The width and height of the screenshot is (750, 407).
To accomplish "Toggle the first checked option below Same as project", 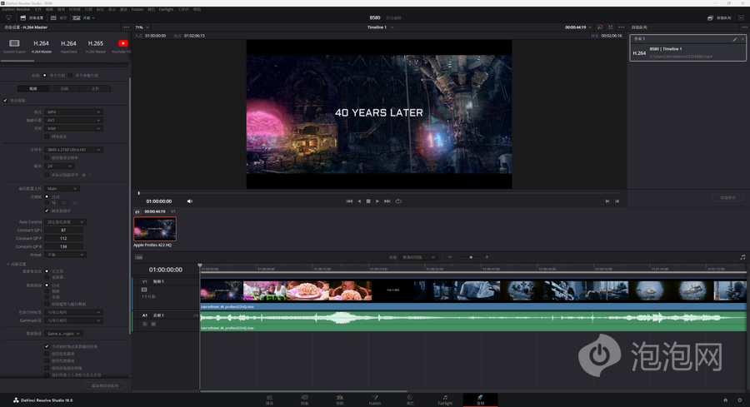I will pyautogui.click(x=47, y=346).
